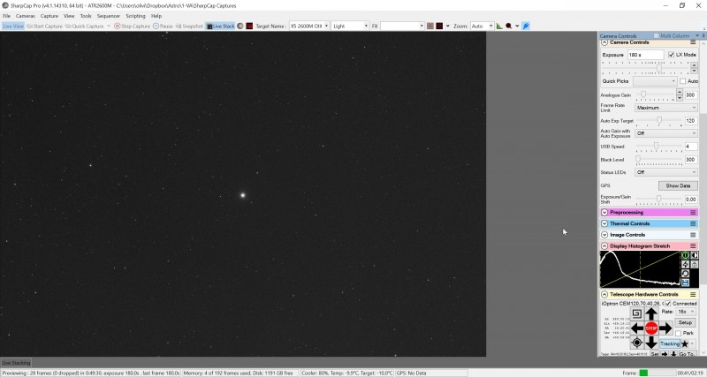This screenshot has height=377, width=707.
Task: Click the Stop Capture button
Action: coord(132,26)
